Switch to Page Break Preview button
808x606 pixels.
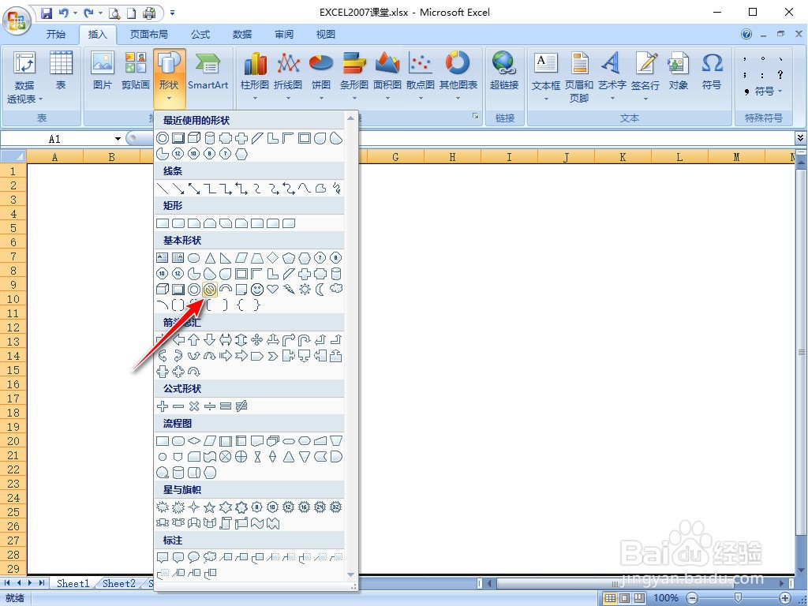point(639,598)
